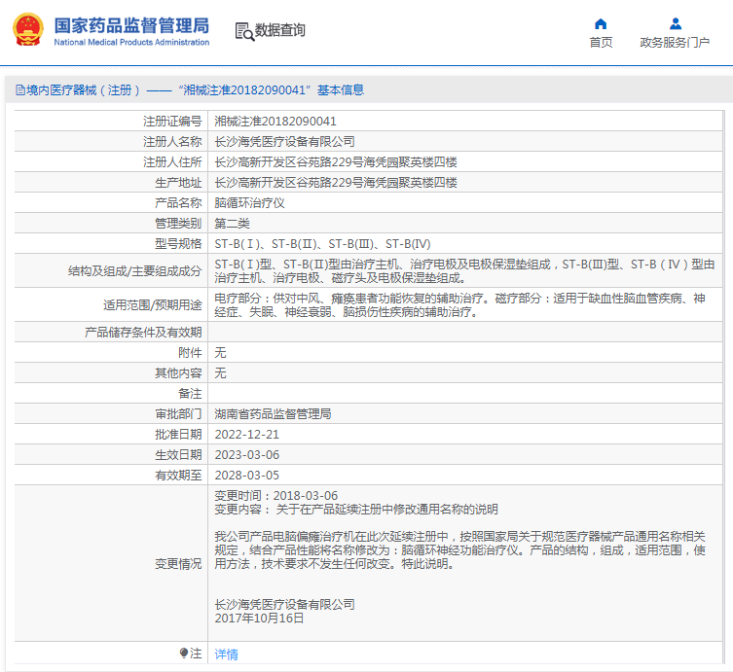Click the 注册人名称 label
Image resolution: width=733 pixels, height=672 pixels.
click(172, 141)
